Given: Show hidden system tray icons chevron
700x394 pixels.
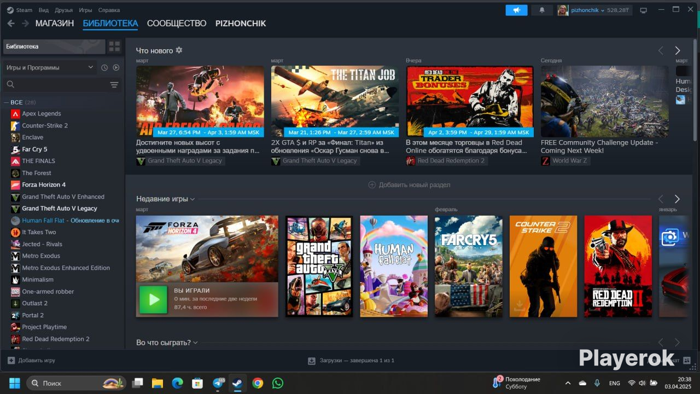Looking at the screenshot, I should coord(568,383).
